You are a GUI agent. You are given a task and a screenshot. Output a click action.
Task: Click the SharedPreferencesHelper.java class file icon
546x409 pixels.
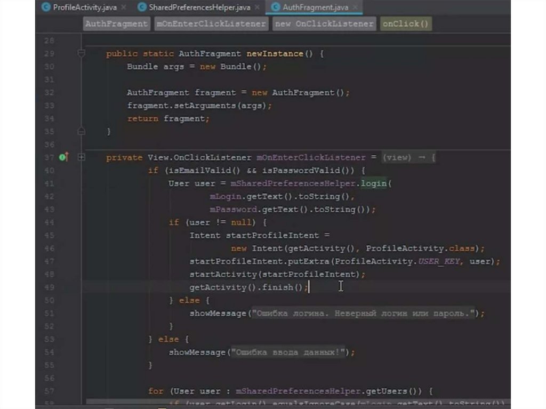pyautogui.click(x=142, y=7)
